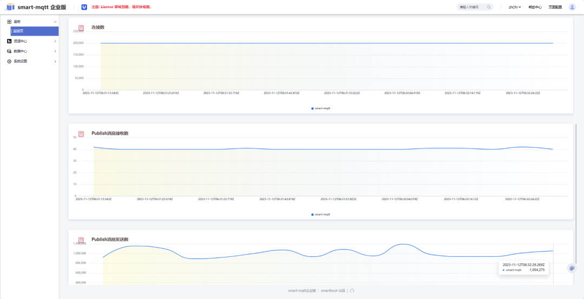This screenshot has height=299, width=584.
Task: Open the 帮助中心 link in header
Action: point(535,7)
